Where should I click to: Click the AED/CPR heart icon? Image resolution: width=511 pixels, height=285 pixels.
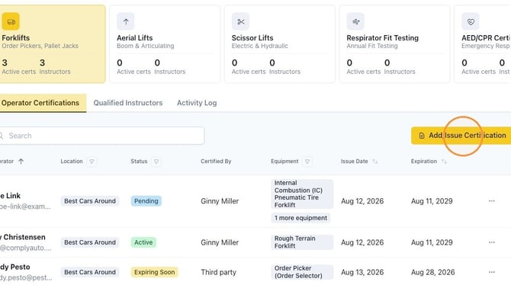click(471, 21)
